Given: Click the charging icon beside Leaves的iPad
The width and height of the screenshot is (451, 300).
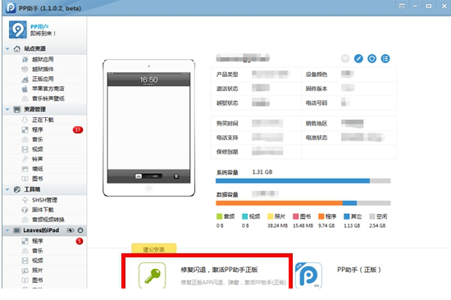Looking at the screenshot, I should click(71, 230).
